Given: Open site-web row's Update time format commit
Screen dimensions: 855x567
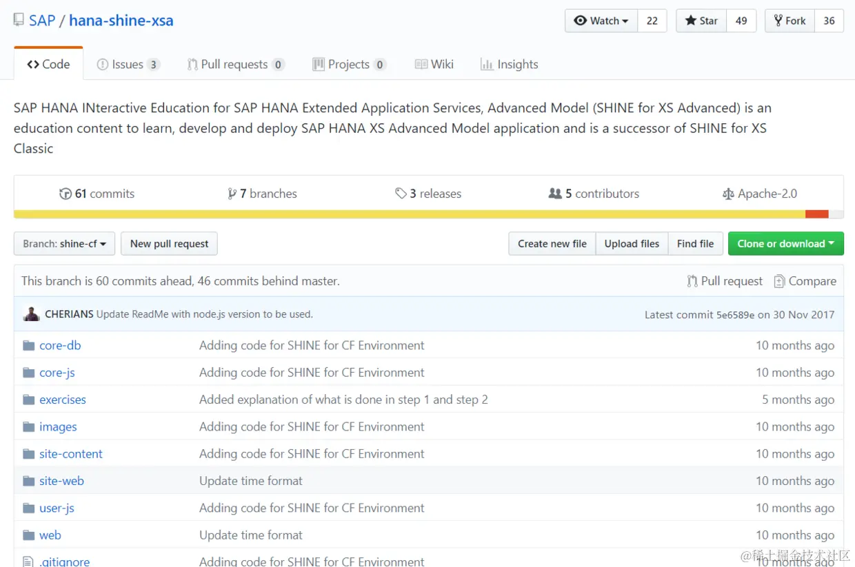Looking at the screenshot, I should pos(251,481).
